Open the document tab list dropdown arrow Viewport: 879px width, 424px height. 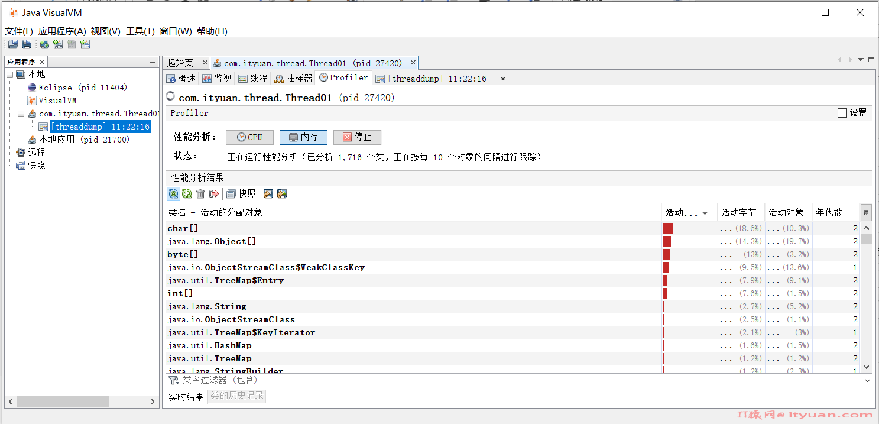click(861, 60)
